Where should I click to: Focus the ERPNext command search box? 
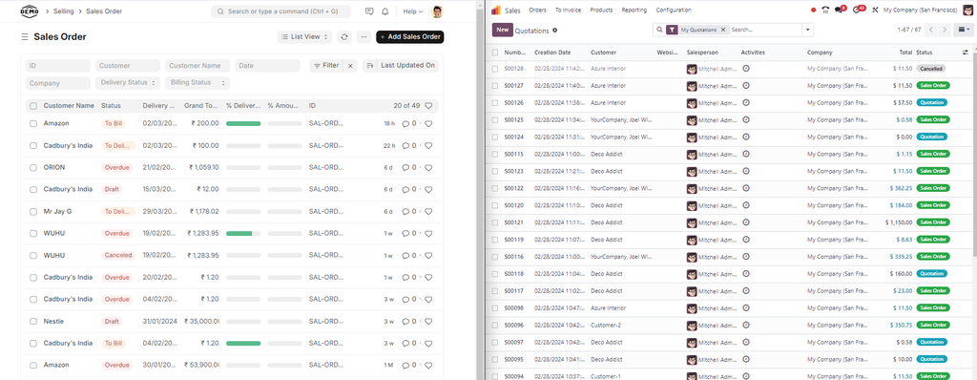click(281, 11)
